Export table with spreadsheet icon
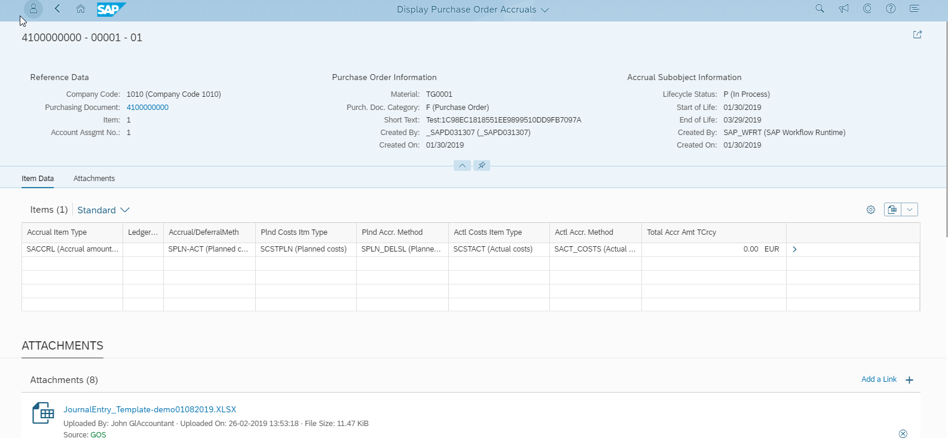948x438 pixels. point(892,210)
